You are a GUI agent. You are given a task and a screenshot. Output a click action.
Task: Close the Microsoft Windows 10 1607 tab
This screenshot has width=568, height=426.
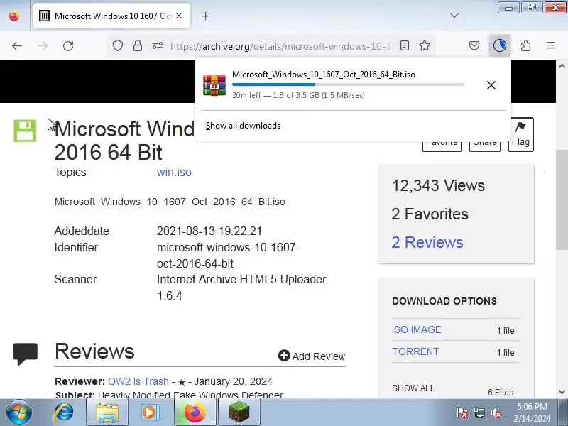(x=179, y=16)
